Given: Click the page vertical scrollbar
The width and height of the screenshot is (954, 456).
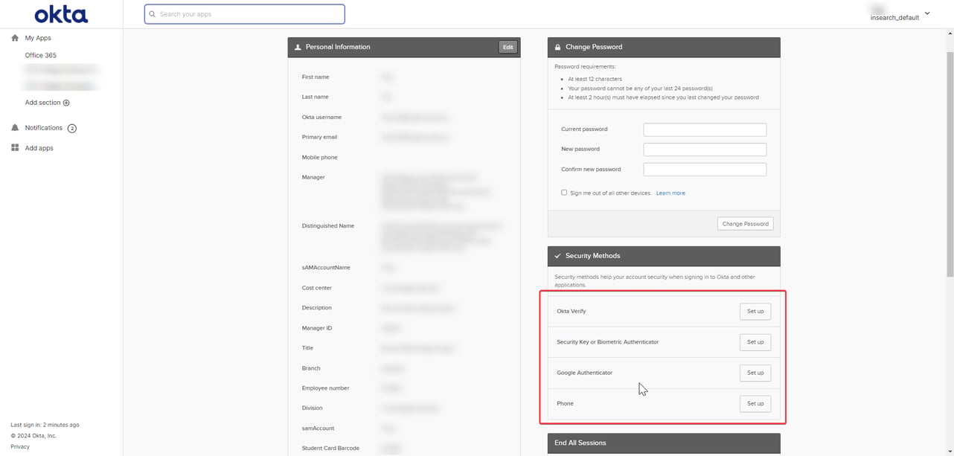Looking at the screenshot, I should pos(950,164).
